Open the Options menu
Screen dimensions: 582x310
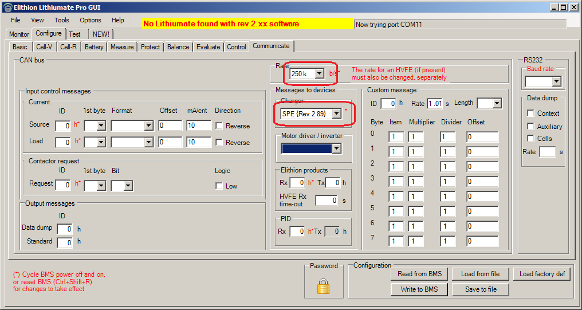[90, 20]
